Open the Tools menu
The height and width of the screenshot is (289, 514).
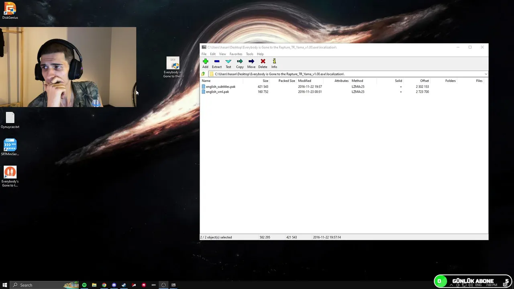click(249, 54)
